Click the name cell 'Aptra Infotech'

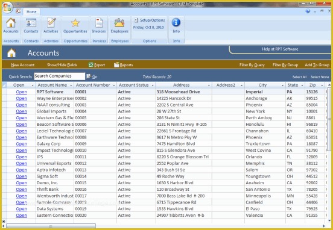tap(55, 170)
